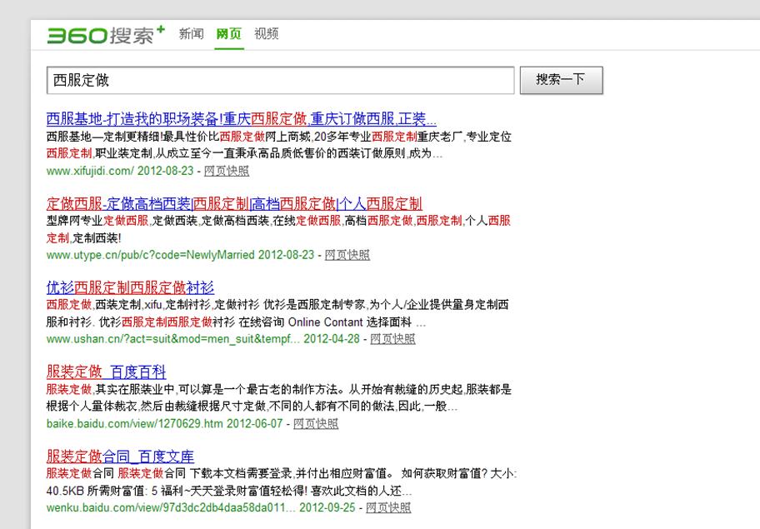Click snippet text starting 型牌网专业定做西服

coord(278,229)
